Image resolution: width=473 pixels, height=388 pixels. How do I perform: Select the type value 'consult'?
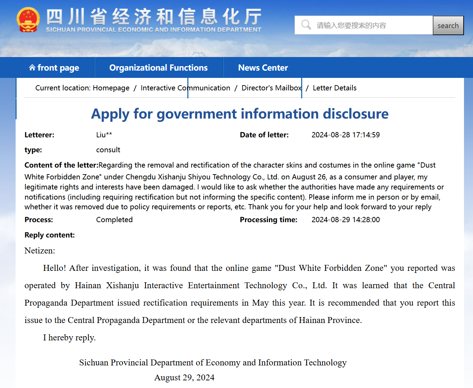coord(108,150)
